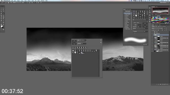
Task: Select the Crop tool
Action: (1, 12)
